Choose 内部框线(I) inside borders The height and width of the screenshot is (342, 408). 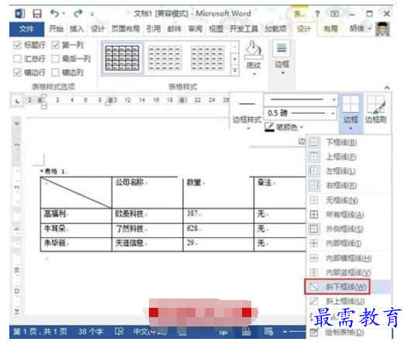tap(349, 243)
